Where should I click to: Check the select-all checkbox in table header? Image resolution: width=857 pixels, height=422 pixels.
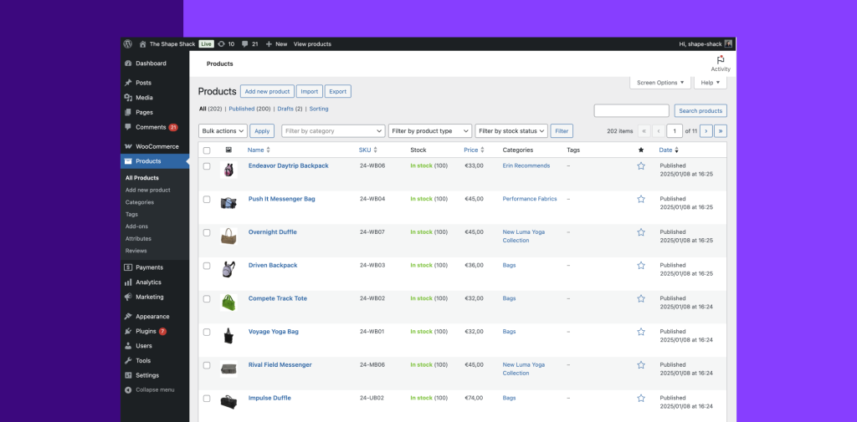(207, 150)
